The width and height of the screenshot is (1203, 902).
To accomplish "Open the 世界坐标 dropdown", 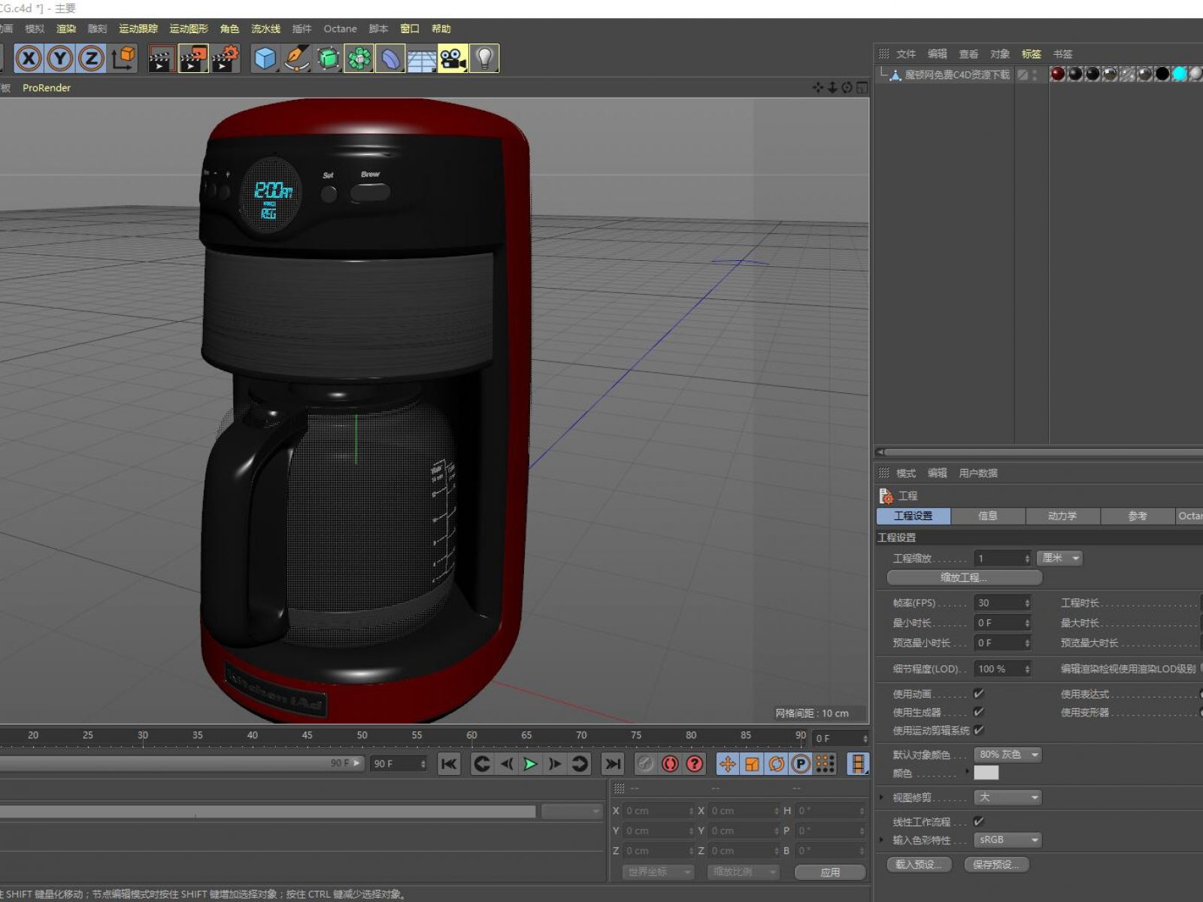I will point(657,872).
